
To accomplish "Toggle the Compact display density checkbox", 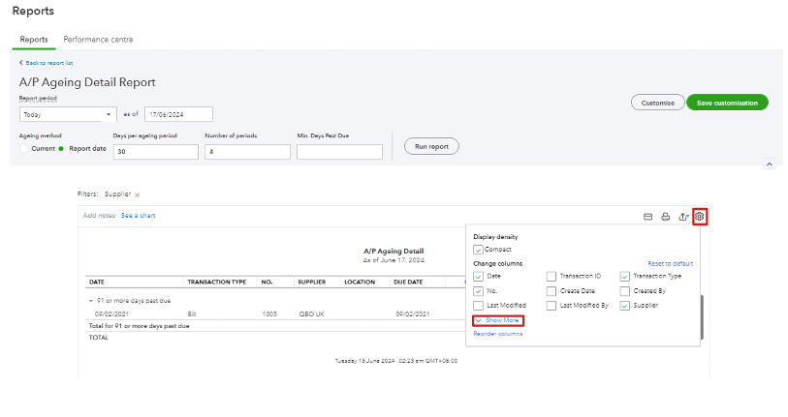I will pyautogui.click(x=478, y=250).
